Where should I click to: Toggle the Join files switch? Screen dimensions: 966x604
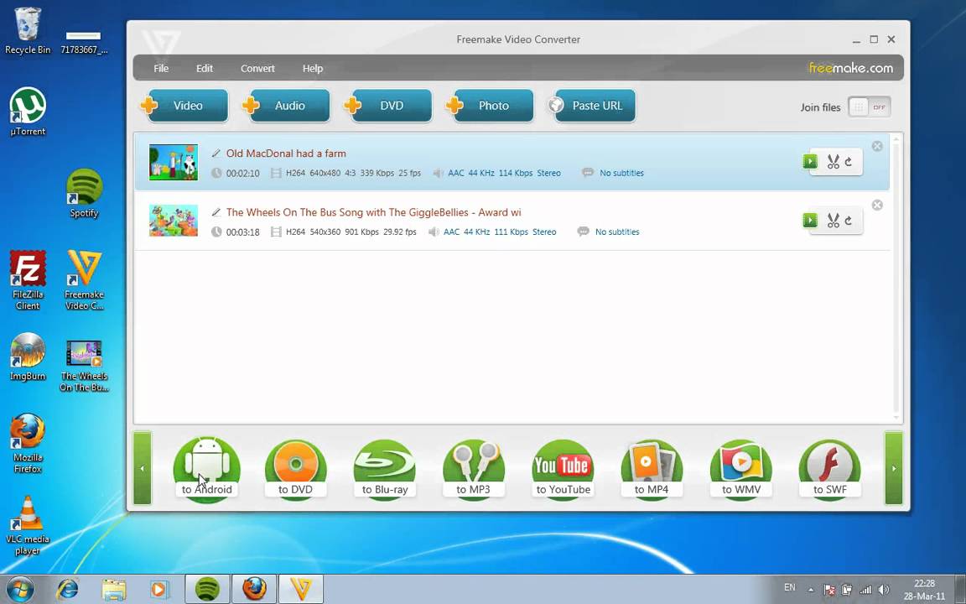point(870,107)
